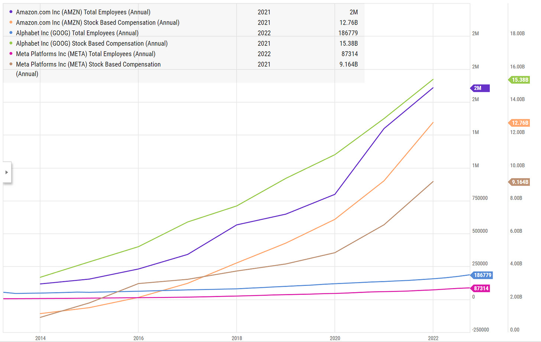Select Meta Platforms Stock Based Compensation legend text

[x=88, y=69]
